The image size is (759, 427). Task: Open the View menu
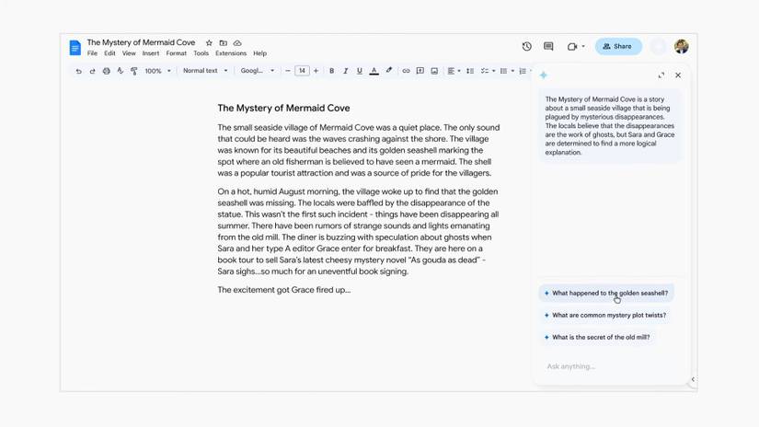click(129, 53)
